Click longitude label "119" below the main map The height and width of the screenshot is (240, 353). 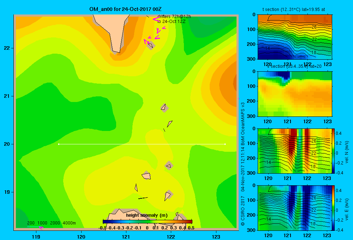pyautogui.click(x=36, y=236)
